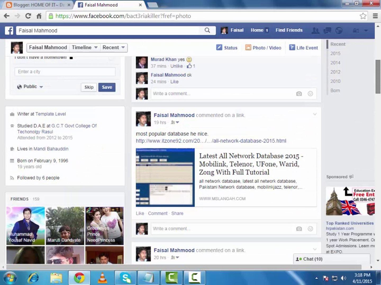This screenshot has height=285, width=381.
Task: Open Muhammad Yousaf Navid friend thumbnail
Action: point(25,226)
